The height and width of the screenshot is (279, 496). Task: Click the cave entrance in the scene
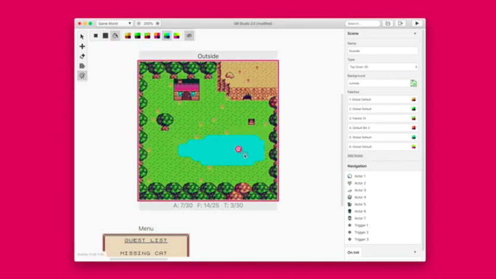pyautogui.click(x=247, y=98)
